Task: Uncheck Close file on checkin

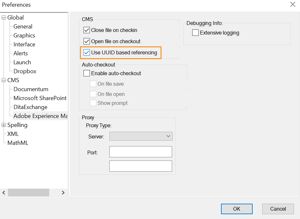Action: pyautogui.click(x=87, y=30)
